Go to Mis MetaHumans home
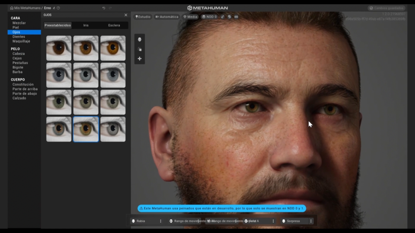 pyautogui.click(x=25, y=8)
